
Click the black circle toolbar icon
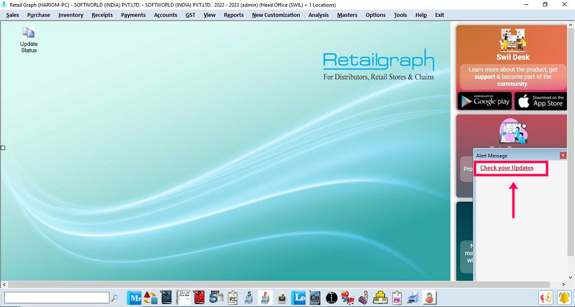332,297
